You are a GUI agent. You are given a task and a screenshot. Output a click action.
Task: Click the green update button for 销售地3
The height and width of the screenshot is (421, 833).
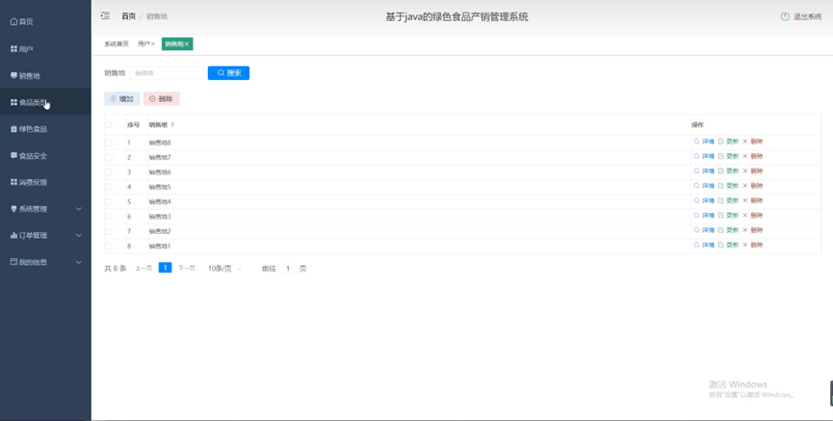click(728, 215)
